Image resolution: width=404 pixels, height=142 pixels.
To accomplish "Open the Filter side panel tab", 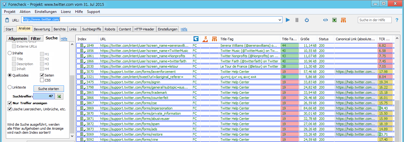I will point(36,38).
